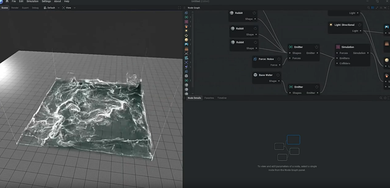Open the Default layout dropdown

point(51,8)
